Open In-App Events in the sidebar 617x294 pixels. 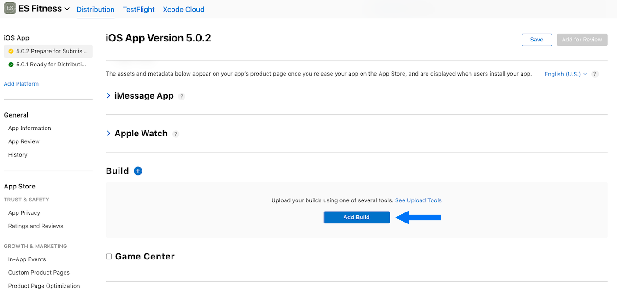[x=27, y=259]
